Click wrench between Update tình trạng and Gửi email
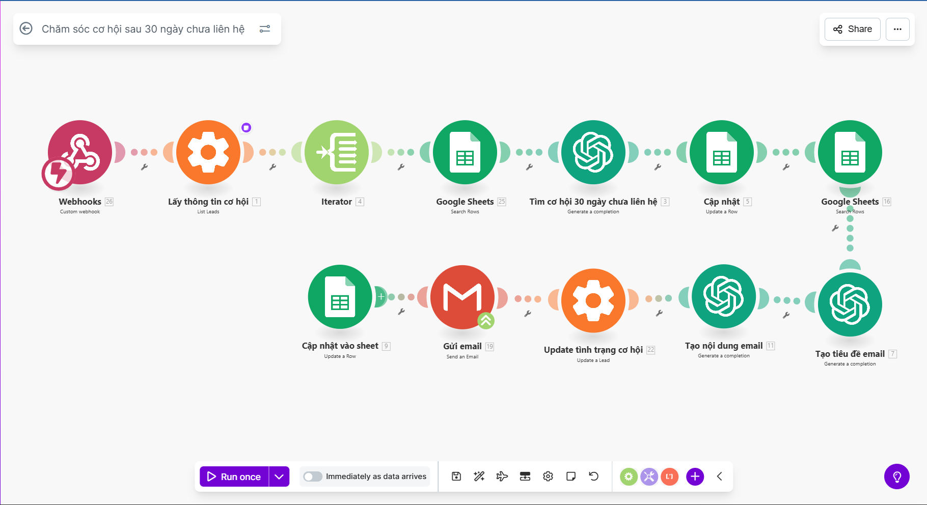 (x=528, y=314)
